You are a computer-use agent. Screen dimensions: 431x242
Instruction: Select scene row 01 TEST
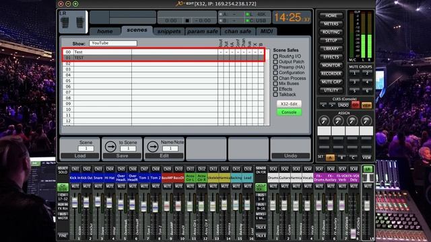tap(163, 58)
